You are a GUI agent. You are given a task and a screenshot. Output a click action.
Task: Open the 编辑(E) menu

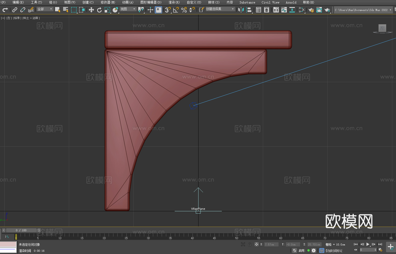tap(18, 2)
